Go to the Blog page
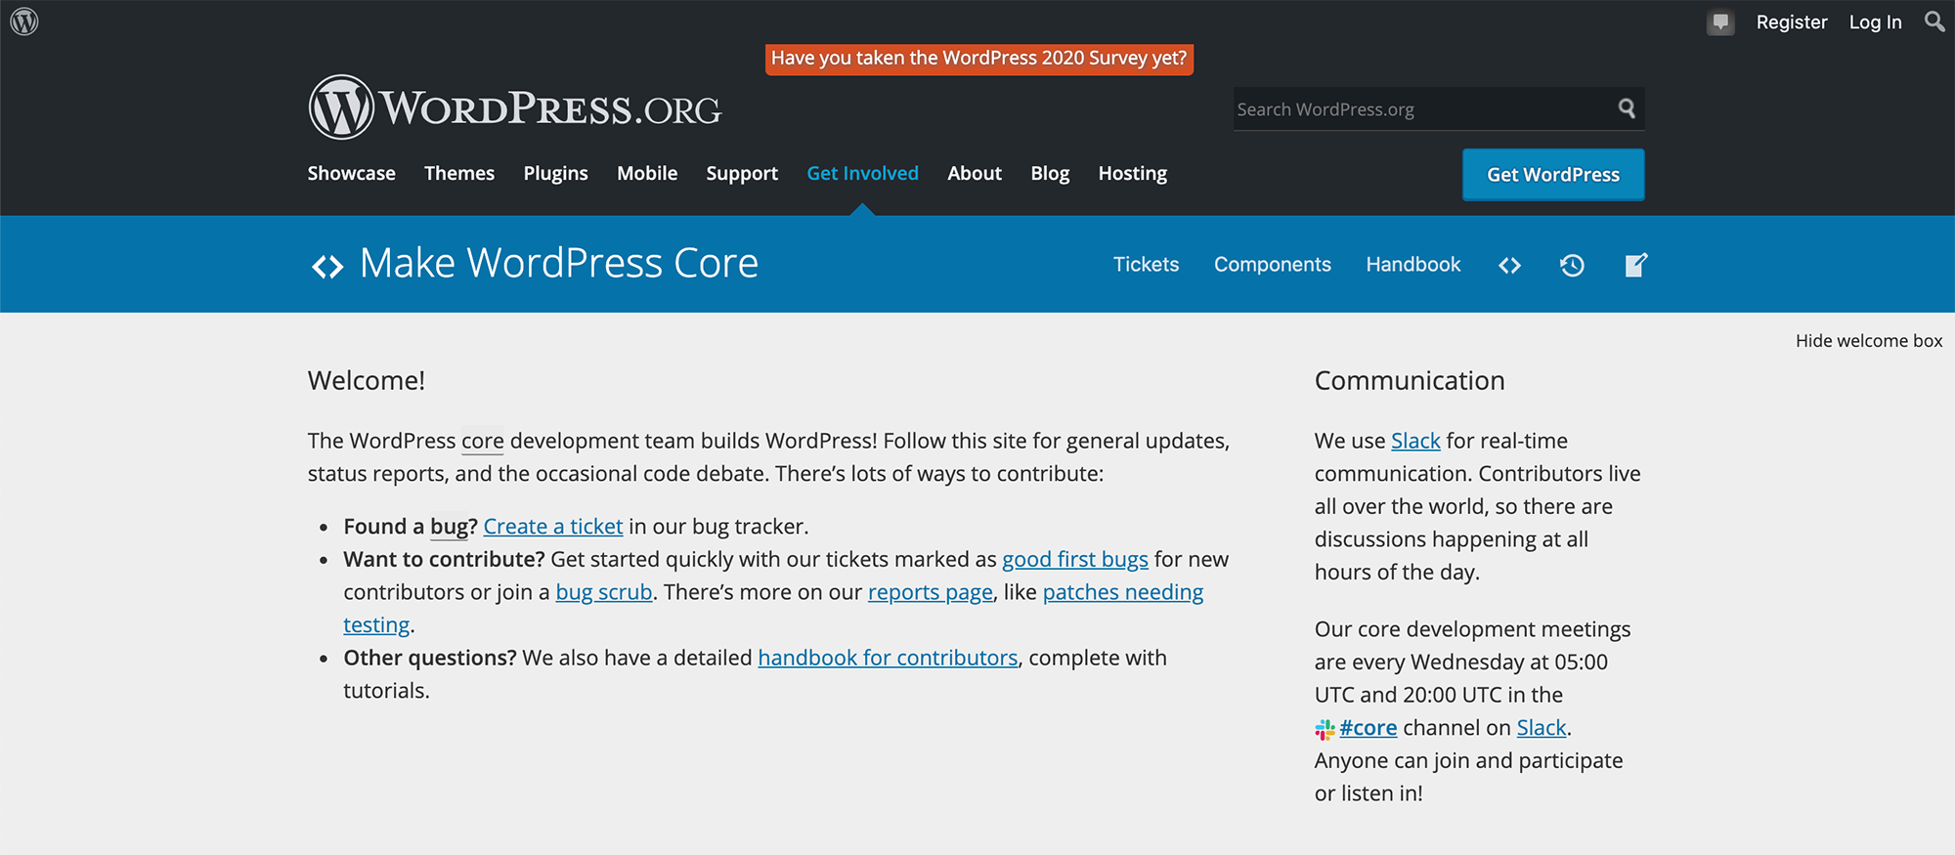 tap(1050, 173)
